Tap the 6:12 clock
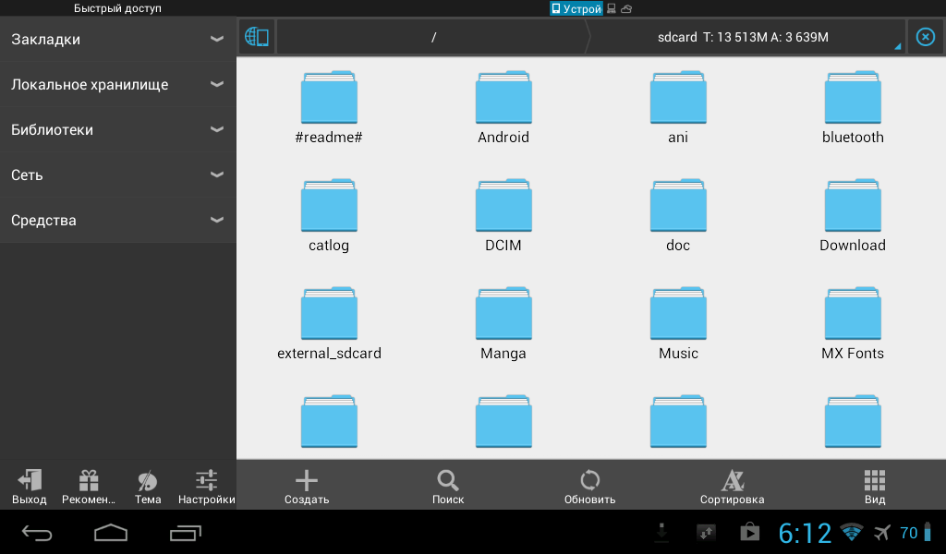946x554 pixels. [805, 533]
